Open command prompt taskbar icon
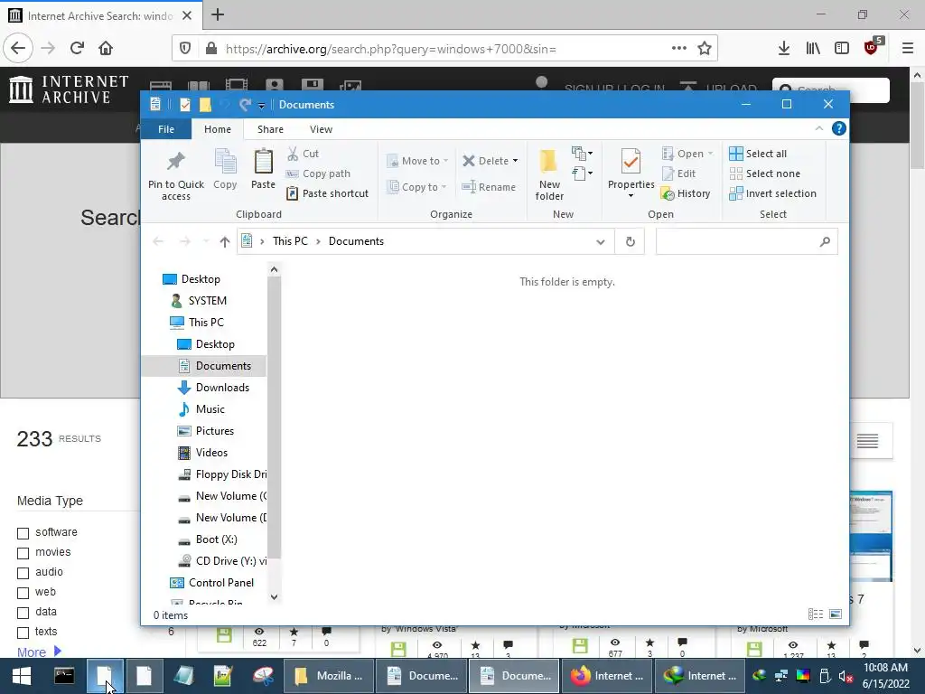The image size is (925, 694). click(64, 676)
